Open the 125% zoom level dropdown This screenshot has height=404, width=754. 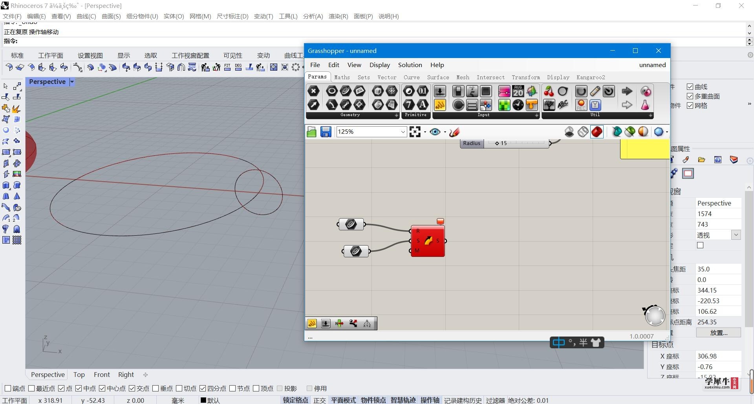pyautogui.click(x=403, y=132)
